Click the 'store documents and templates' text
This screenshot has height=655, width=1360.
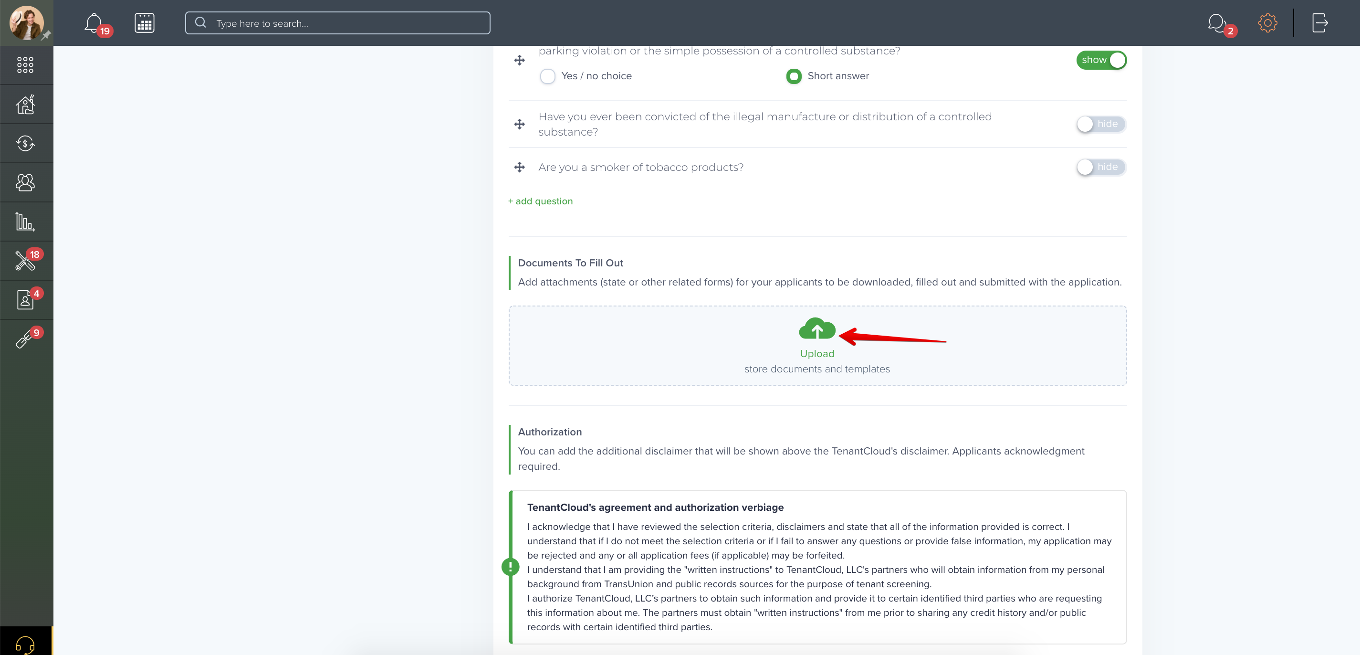click(817, 369)
